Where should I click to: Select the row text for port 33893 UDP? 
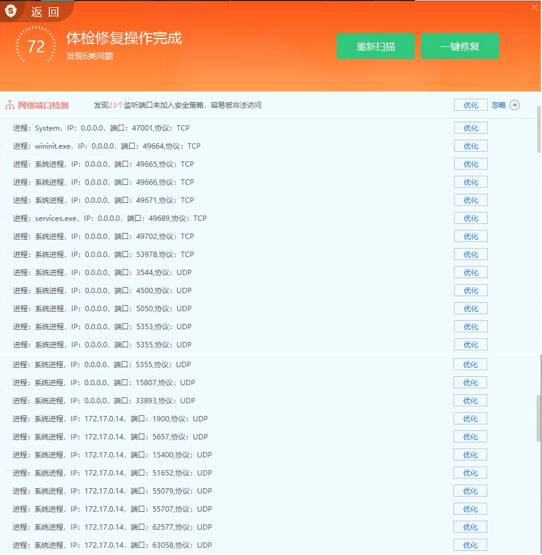104,401
